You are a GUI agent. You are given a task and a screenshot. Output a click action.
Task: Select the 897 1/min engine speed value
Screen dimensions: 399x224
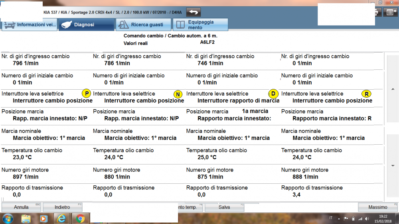tap(26, 177)
